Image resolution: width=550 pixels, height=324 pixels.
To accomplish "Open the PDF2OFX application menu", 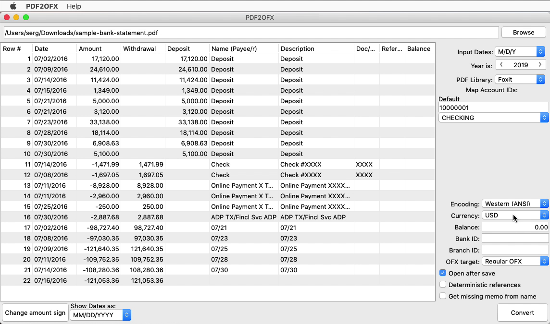I will pyautogui.click(x=42, y=6).
